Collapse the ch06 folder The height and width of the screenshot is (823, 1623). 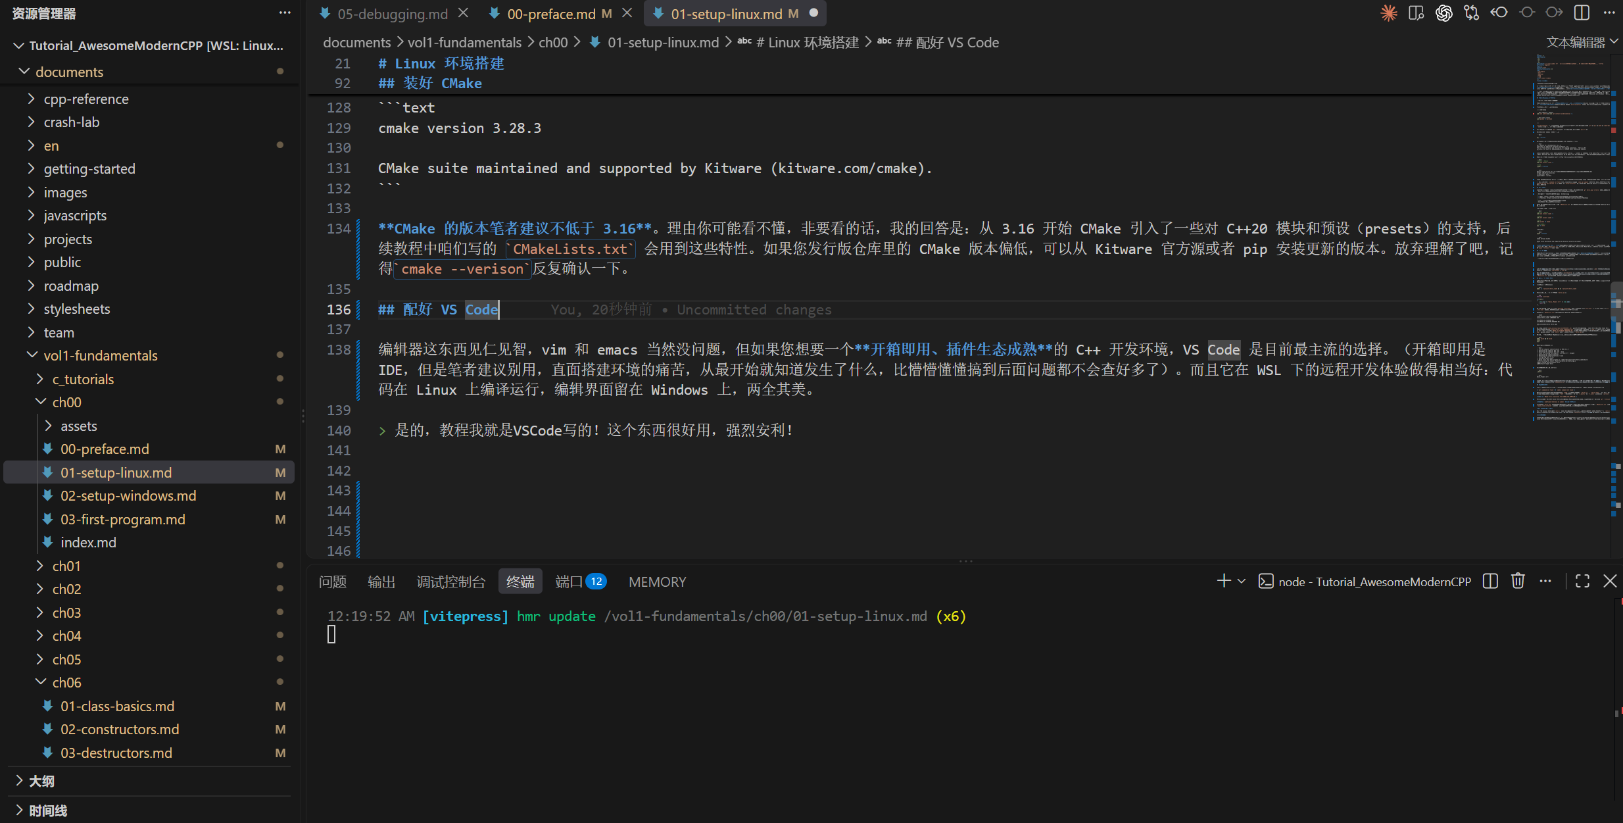[40, 683]
